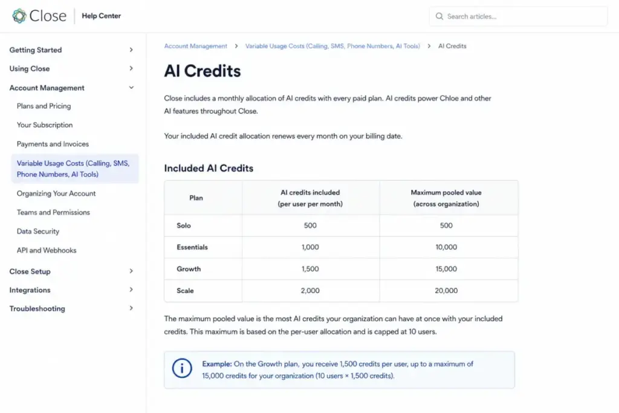Open Your Subscription page
Screen dimensions: 619x413
click(x=45, y=125)
